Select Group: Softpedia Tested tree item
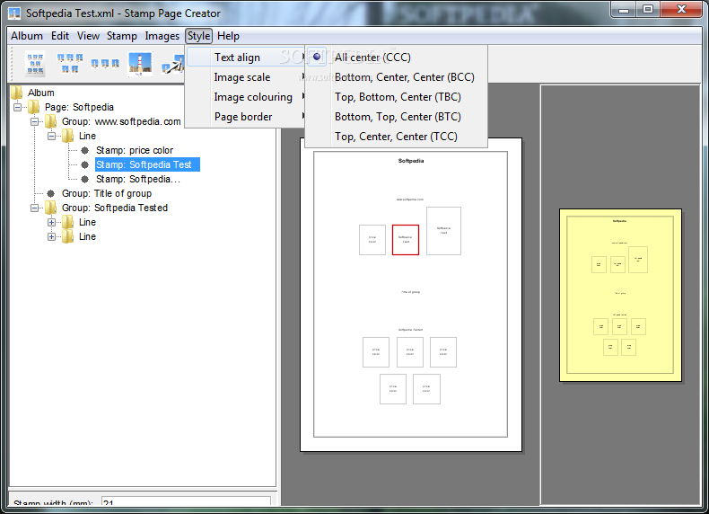709x514 pixels. [115, 208]
